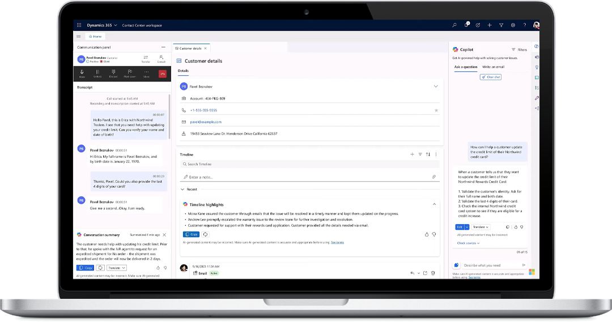Add a new Timeline record with plus icon
The height and width of the screenshot is (322, 612).
412,154
